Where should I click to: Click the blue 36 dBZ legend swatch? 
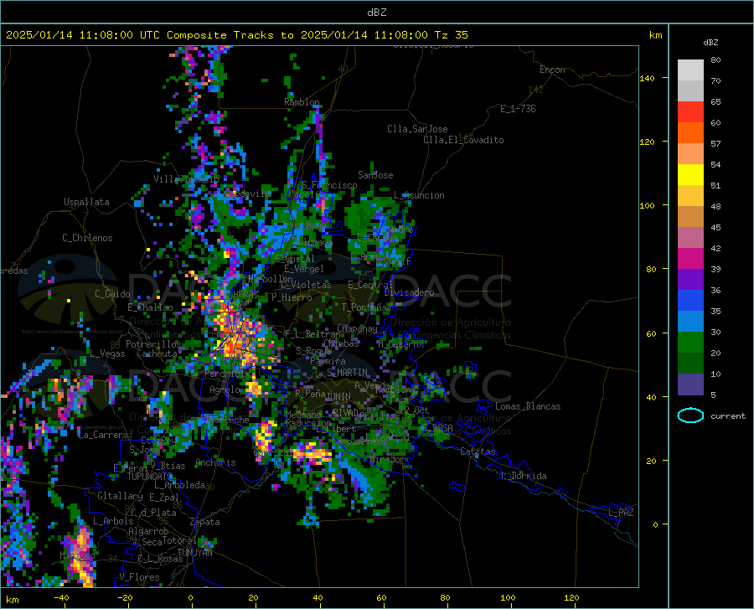690,301
